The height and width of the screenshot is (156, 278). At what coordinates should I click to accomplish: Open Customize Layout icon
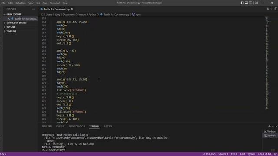(256, 3)
